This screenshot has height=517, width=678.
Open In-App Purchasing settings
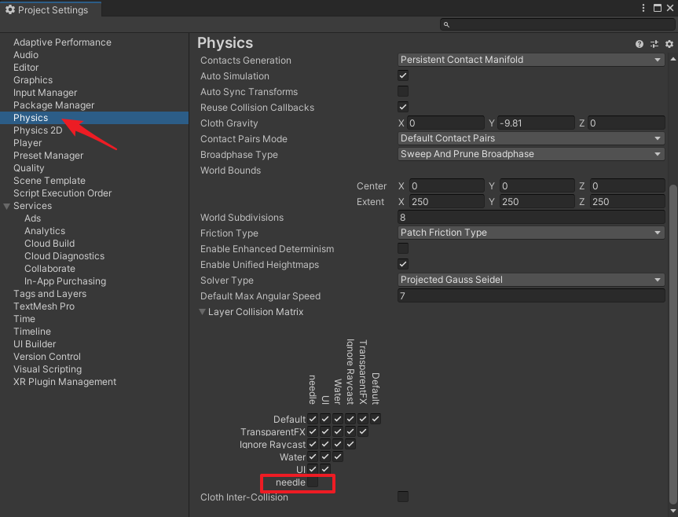point(65,281)
